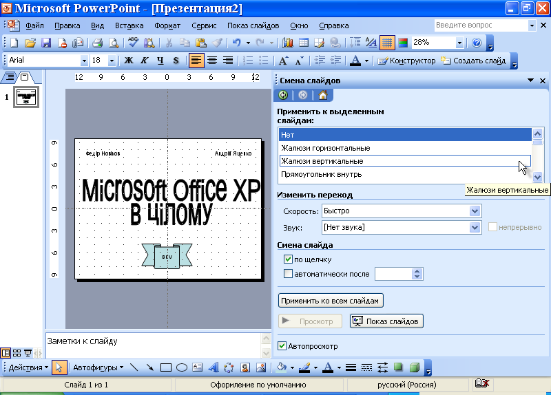The image size is (551, 395).
Task: Open the Автофигуры dropdown menu
Action: pyautogui.click(x=98, y=367)
